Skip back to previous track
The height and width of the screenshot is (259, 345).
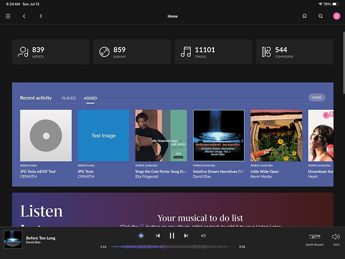pyautogui.click(x=158, y=236)
